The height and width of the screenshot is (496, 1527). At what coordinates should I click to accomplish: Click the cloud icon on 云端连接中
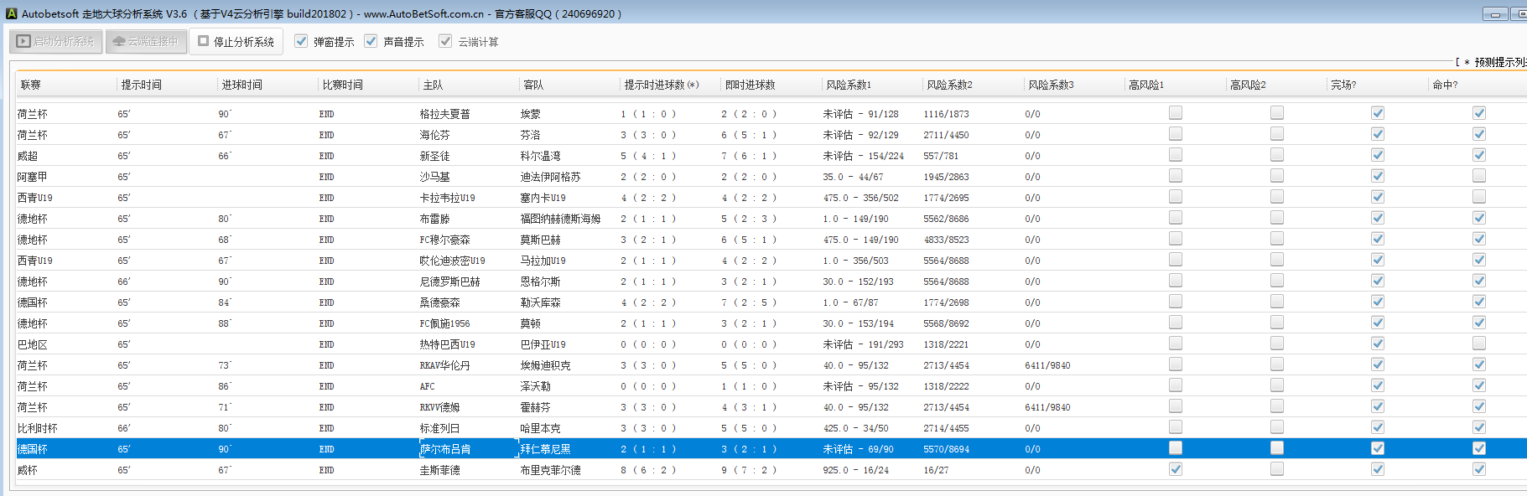point(118,41)
